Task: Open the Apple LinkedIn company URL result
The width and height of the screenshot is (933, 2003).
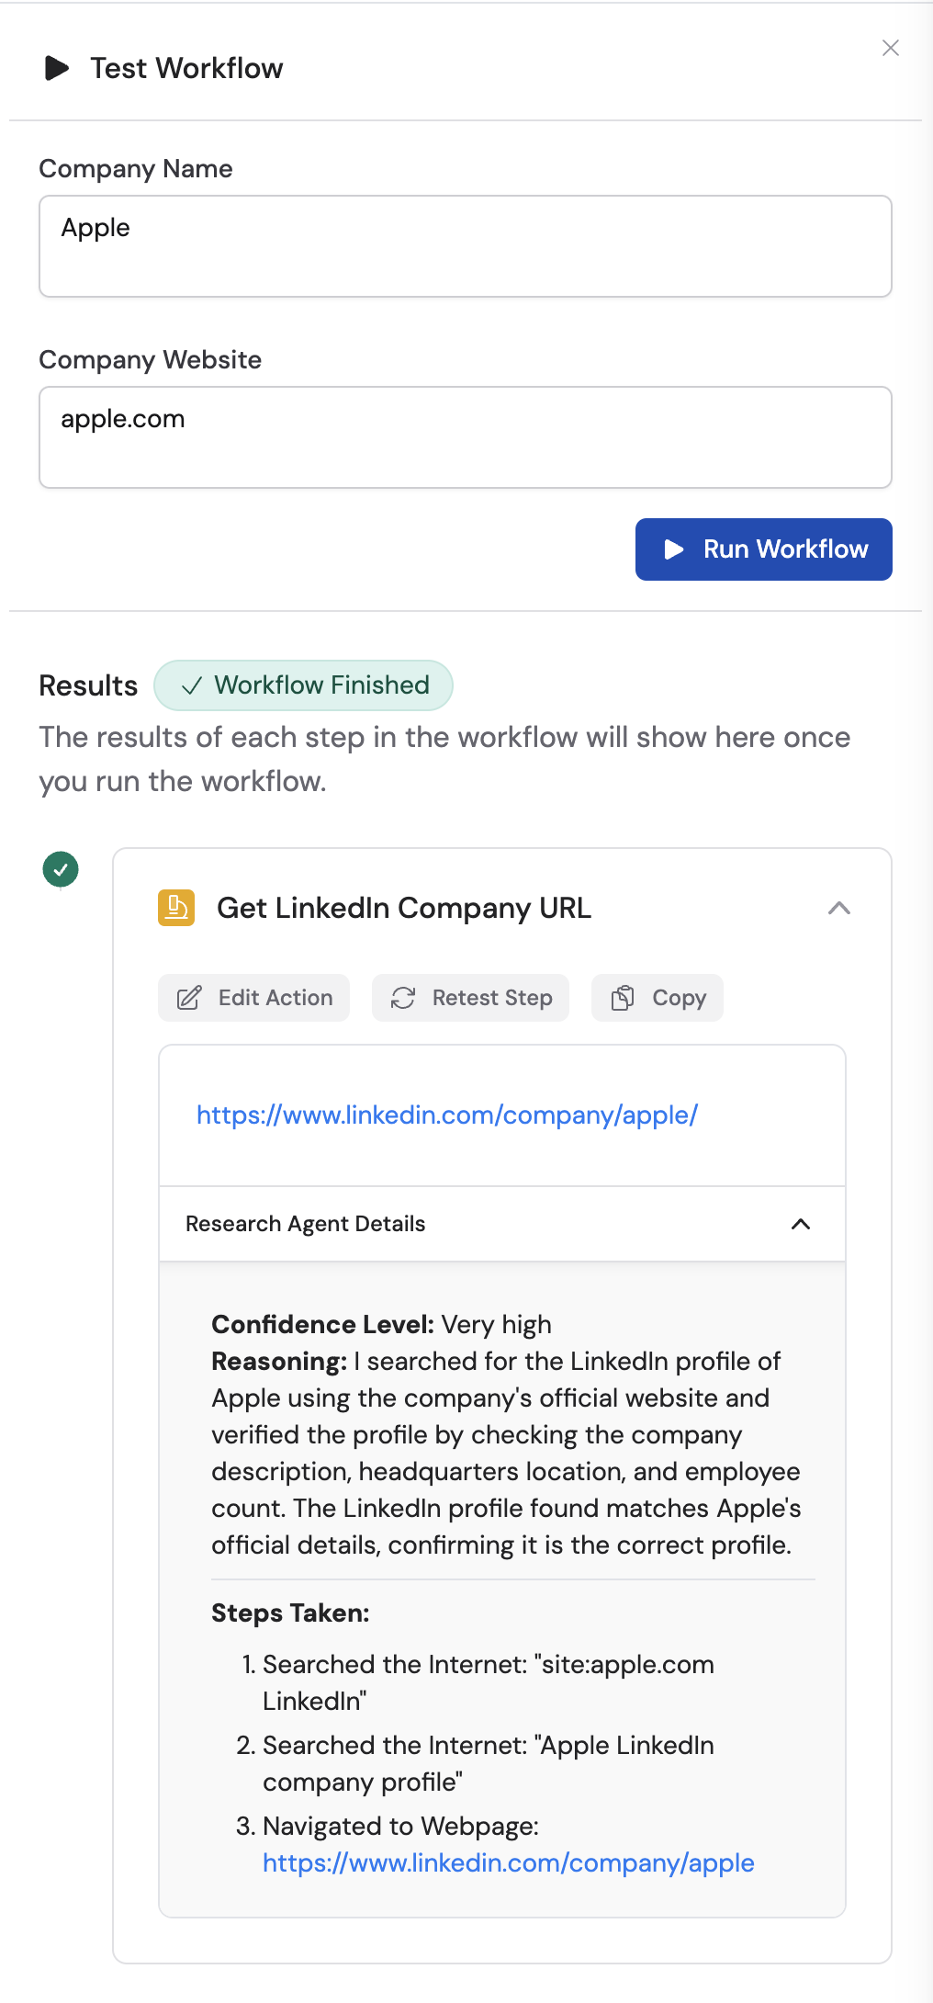Action: tap(446, 1115)
